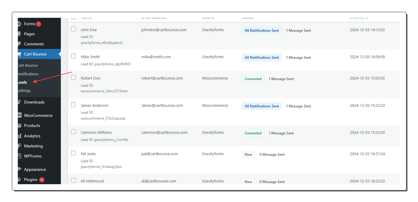Click the Forms menu icon
Viewport: 418px width, 202px height.
pyautogui.click(x=20, y=24)
